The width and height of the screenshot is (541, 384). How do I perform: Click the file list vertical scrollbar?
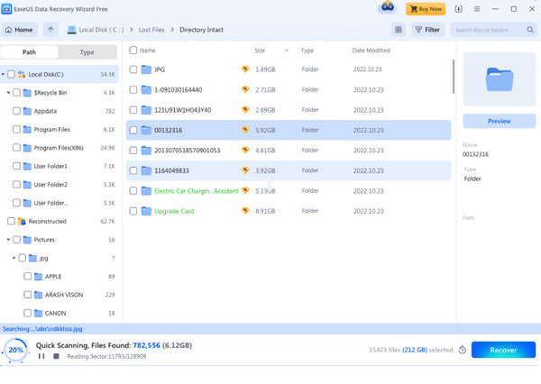pos(453,77)
